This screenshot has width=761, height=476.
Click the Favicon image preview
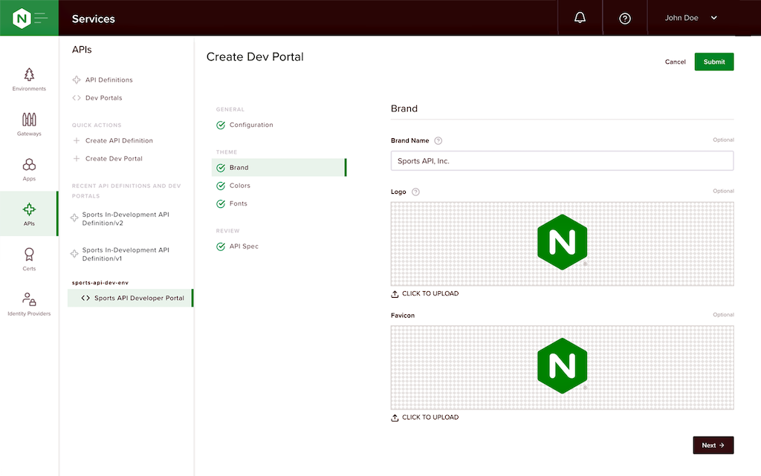(562, 368)
